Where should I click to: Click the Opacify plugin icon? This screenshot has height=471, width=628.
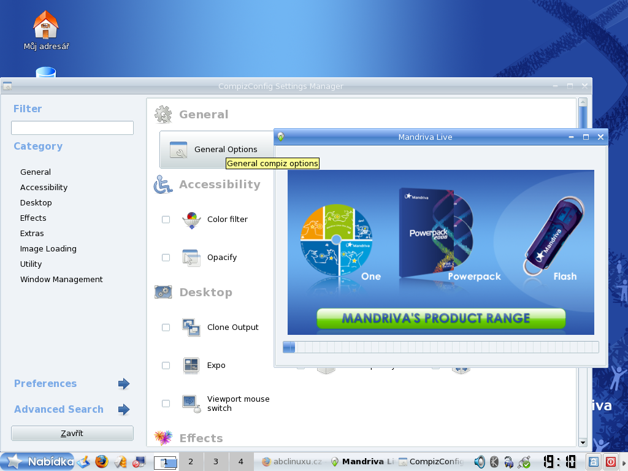tap(191, 258)
